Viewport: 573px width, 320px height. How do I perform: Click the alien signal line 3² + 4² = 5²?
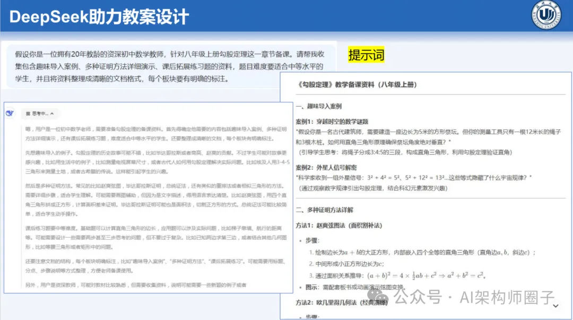pyautogui.click(x=414, y=178)
